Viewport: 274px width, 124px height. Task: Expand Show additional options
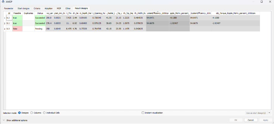coord(4,120)
